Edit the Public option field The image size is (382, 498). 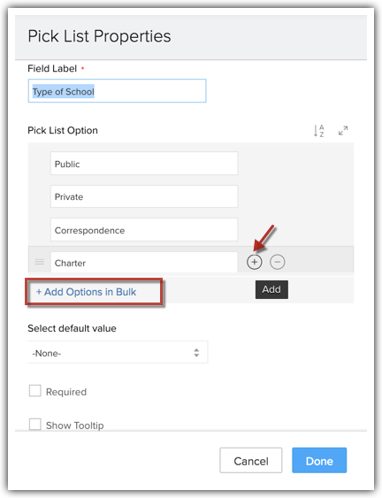(144, 164)
